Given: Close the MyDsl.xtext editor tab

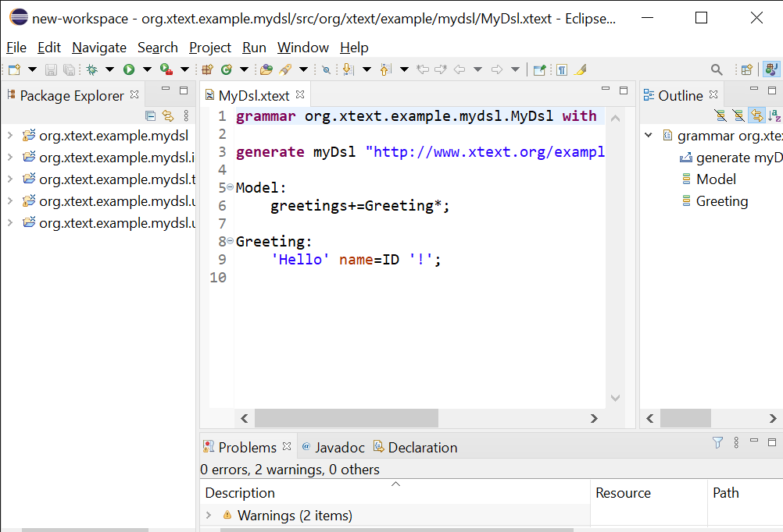Looking at the screenshot, I should pos(300,94).
